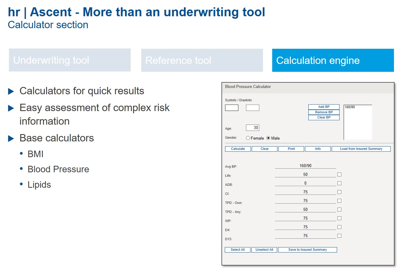Screen dimensions: 398x269
Task: Select the Male gender radio button
Action: point(268,138)
